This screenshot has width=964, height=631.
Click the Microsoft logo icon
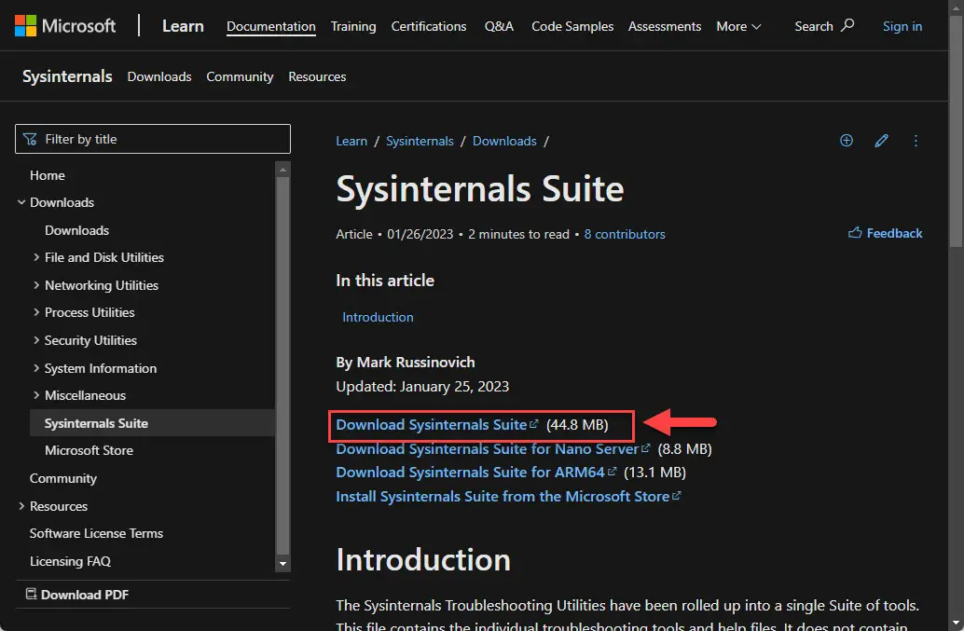[x=25, y=26]
